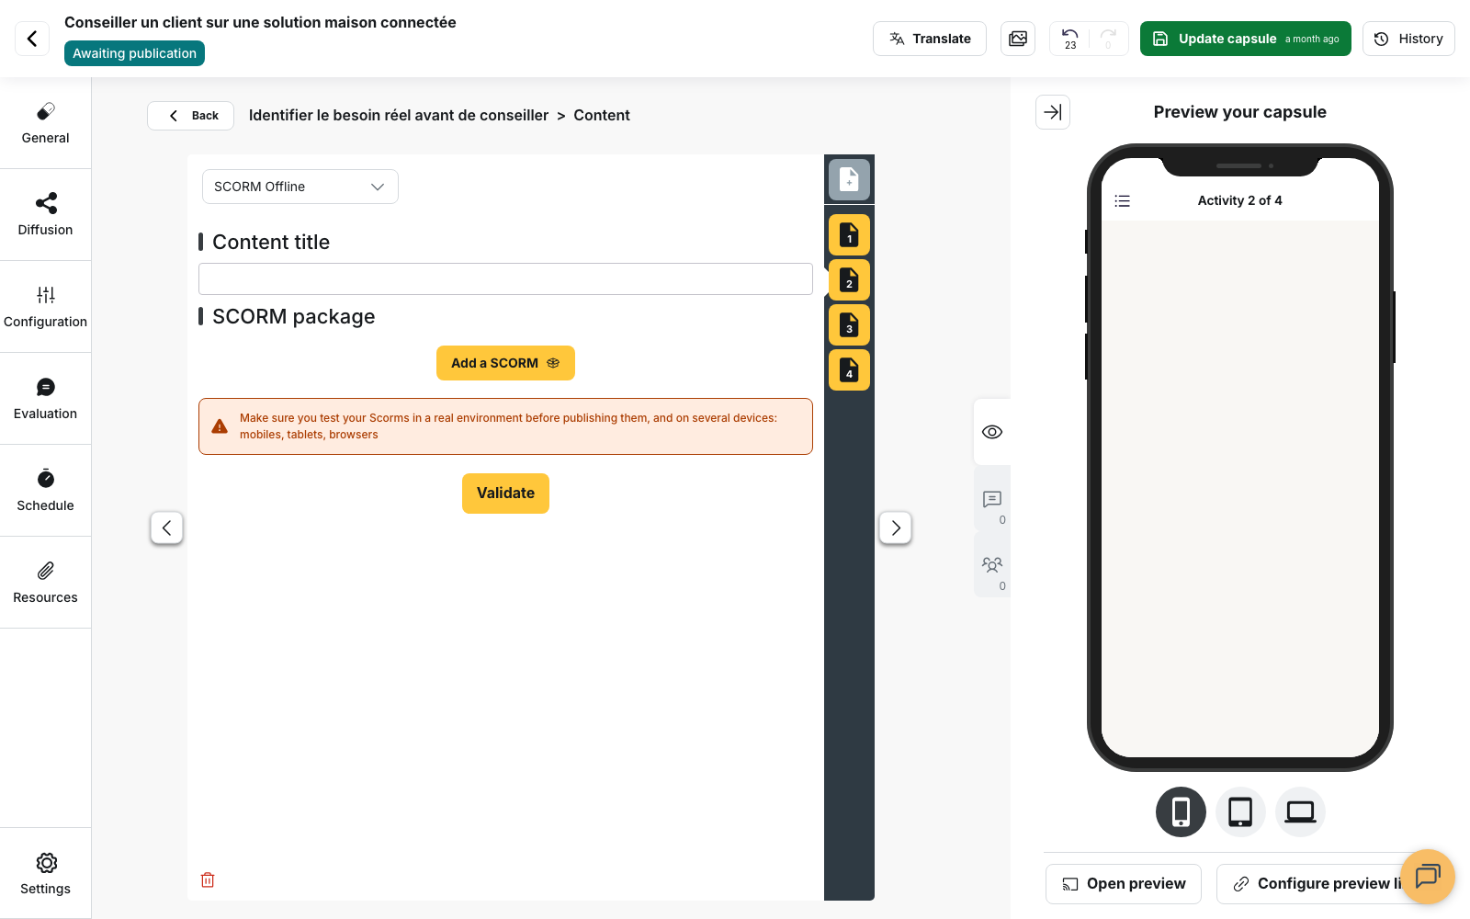Image resolution: width=1470 pixels, height=919 pixels.
Task: Go to next content with right arrow
Action: [x=896, y=528]
